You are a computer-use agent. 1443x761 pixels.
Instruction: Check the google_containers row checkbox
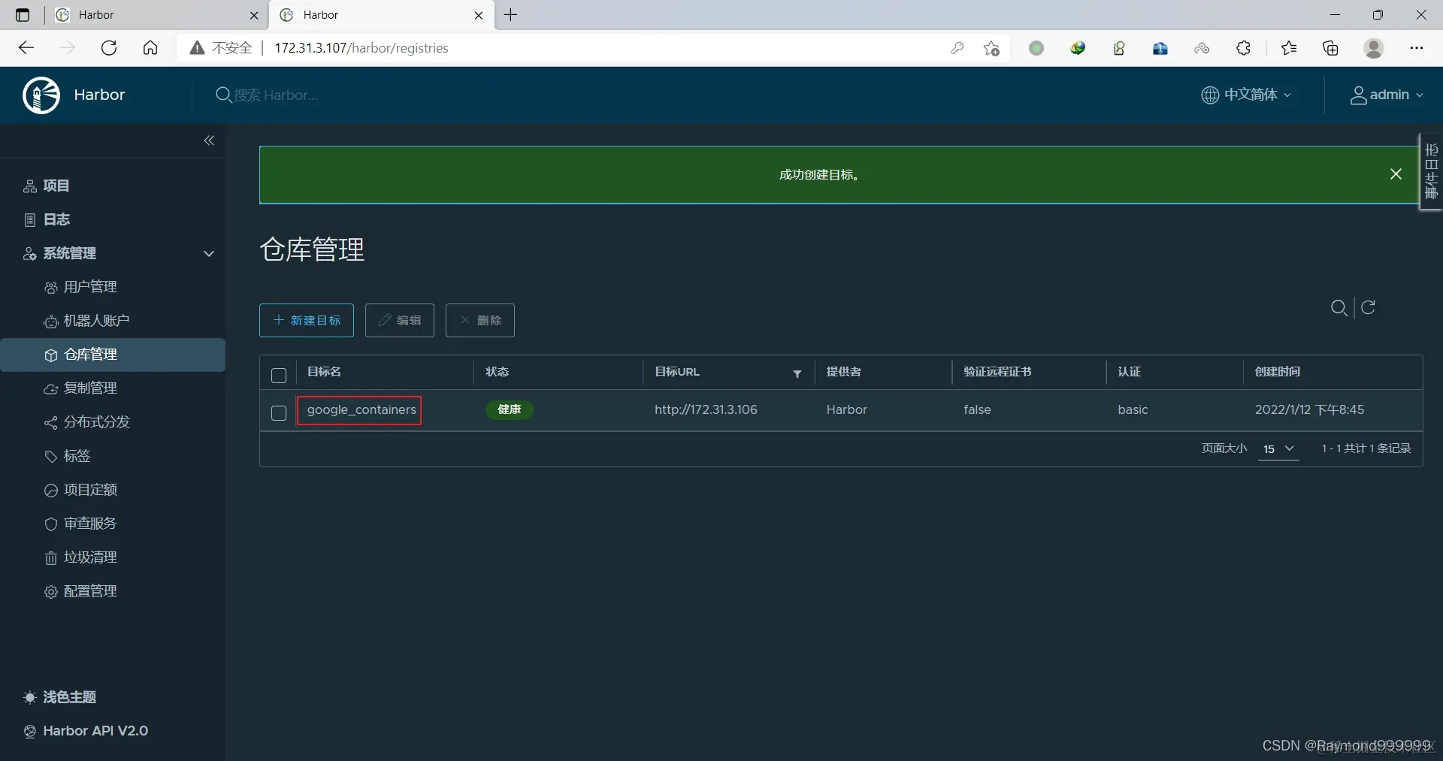pos(279,412)
